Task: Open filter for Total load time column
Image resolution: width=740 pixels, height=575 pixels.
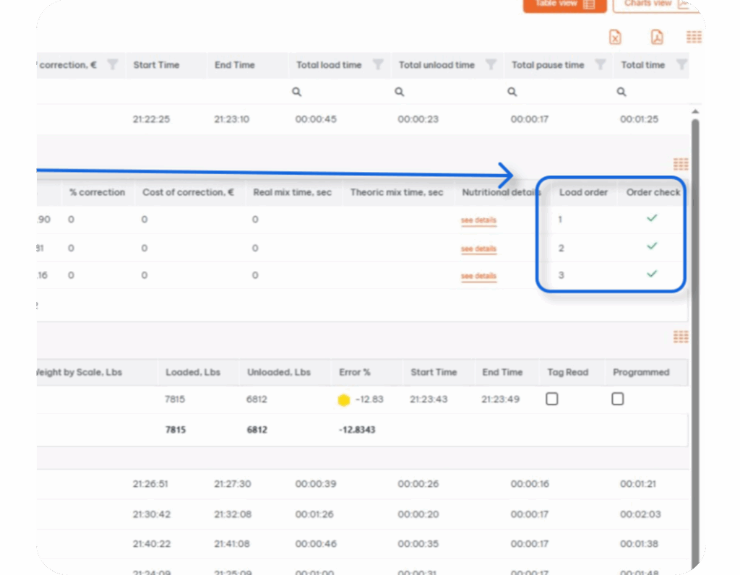Action: point(377,65)
